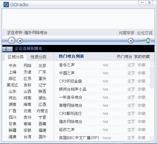
Task: Open 主页 for 猫扑网络电台
Action: 131,122
